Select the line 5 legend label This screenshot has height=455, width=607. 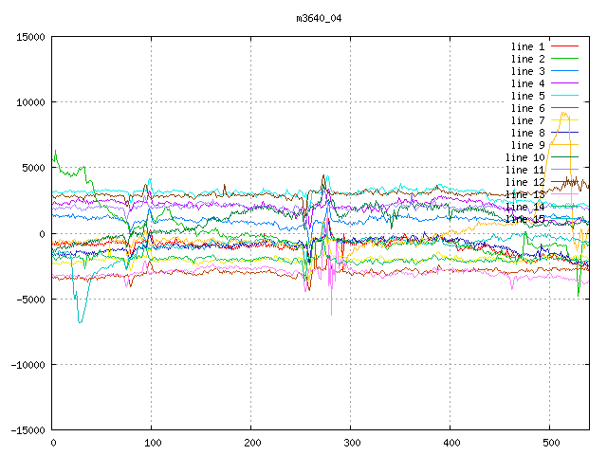point(527,96)
